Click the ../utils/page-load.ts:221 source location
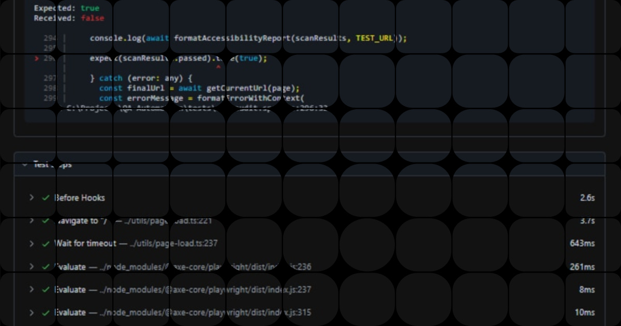The image size is (621, 326). (169, 221)
